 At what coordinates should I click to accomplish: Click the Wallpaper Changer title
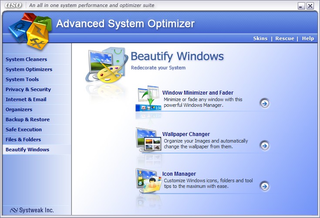[x=186, y=134]
